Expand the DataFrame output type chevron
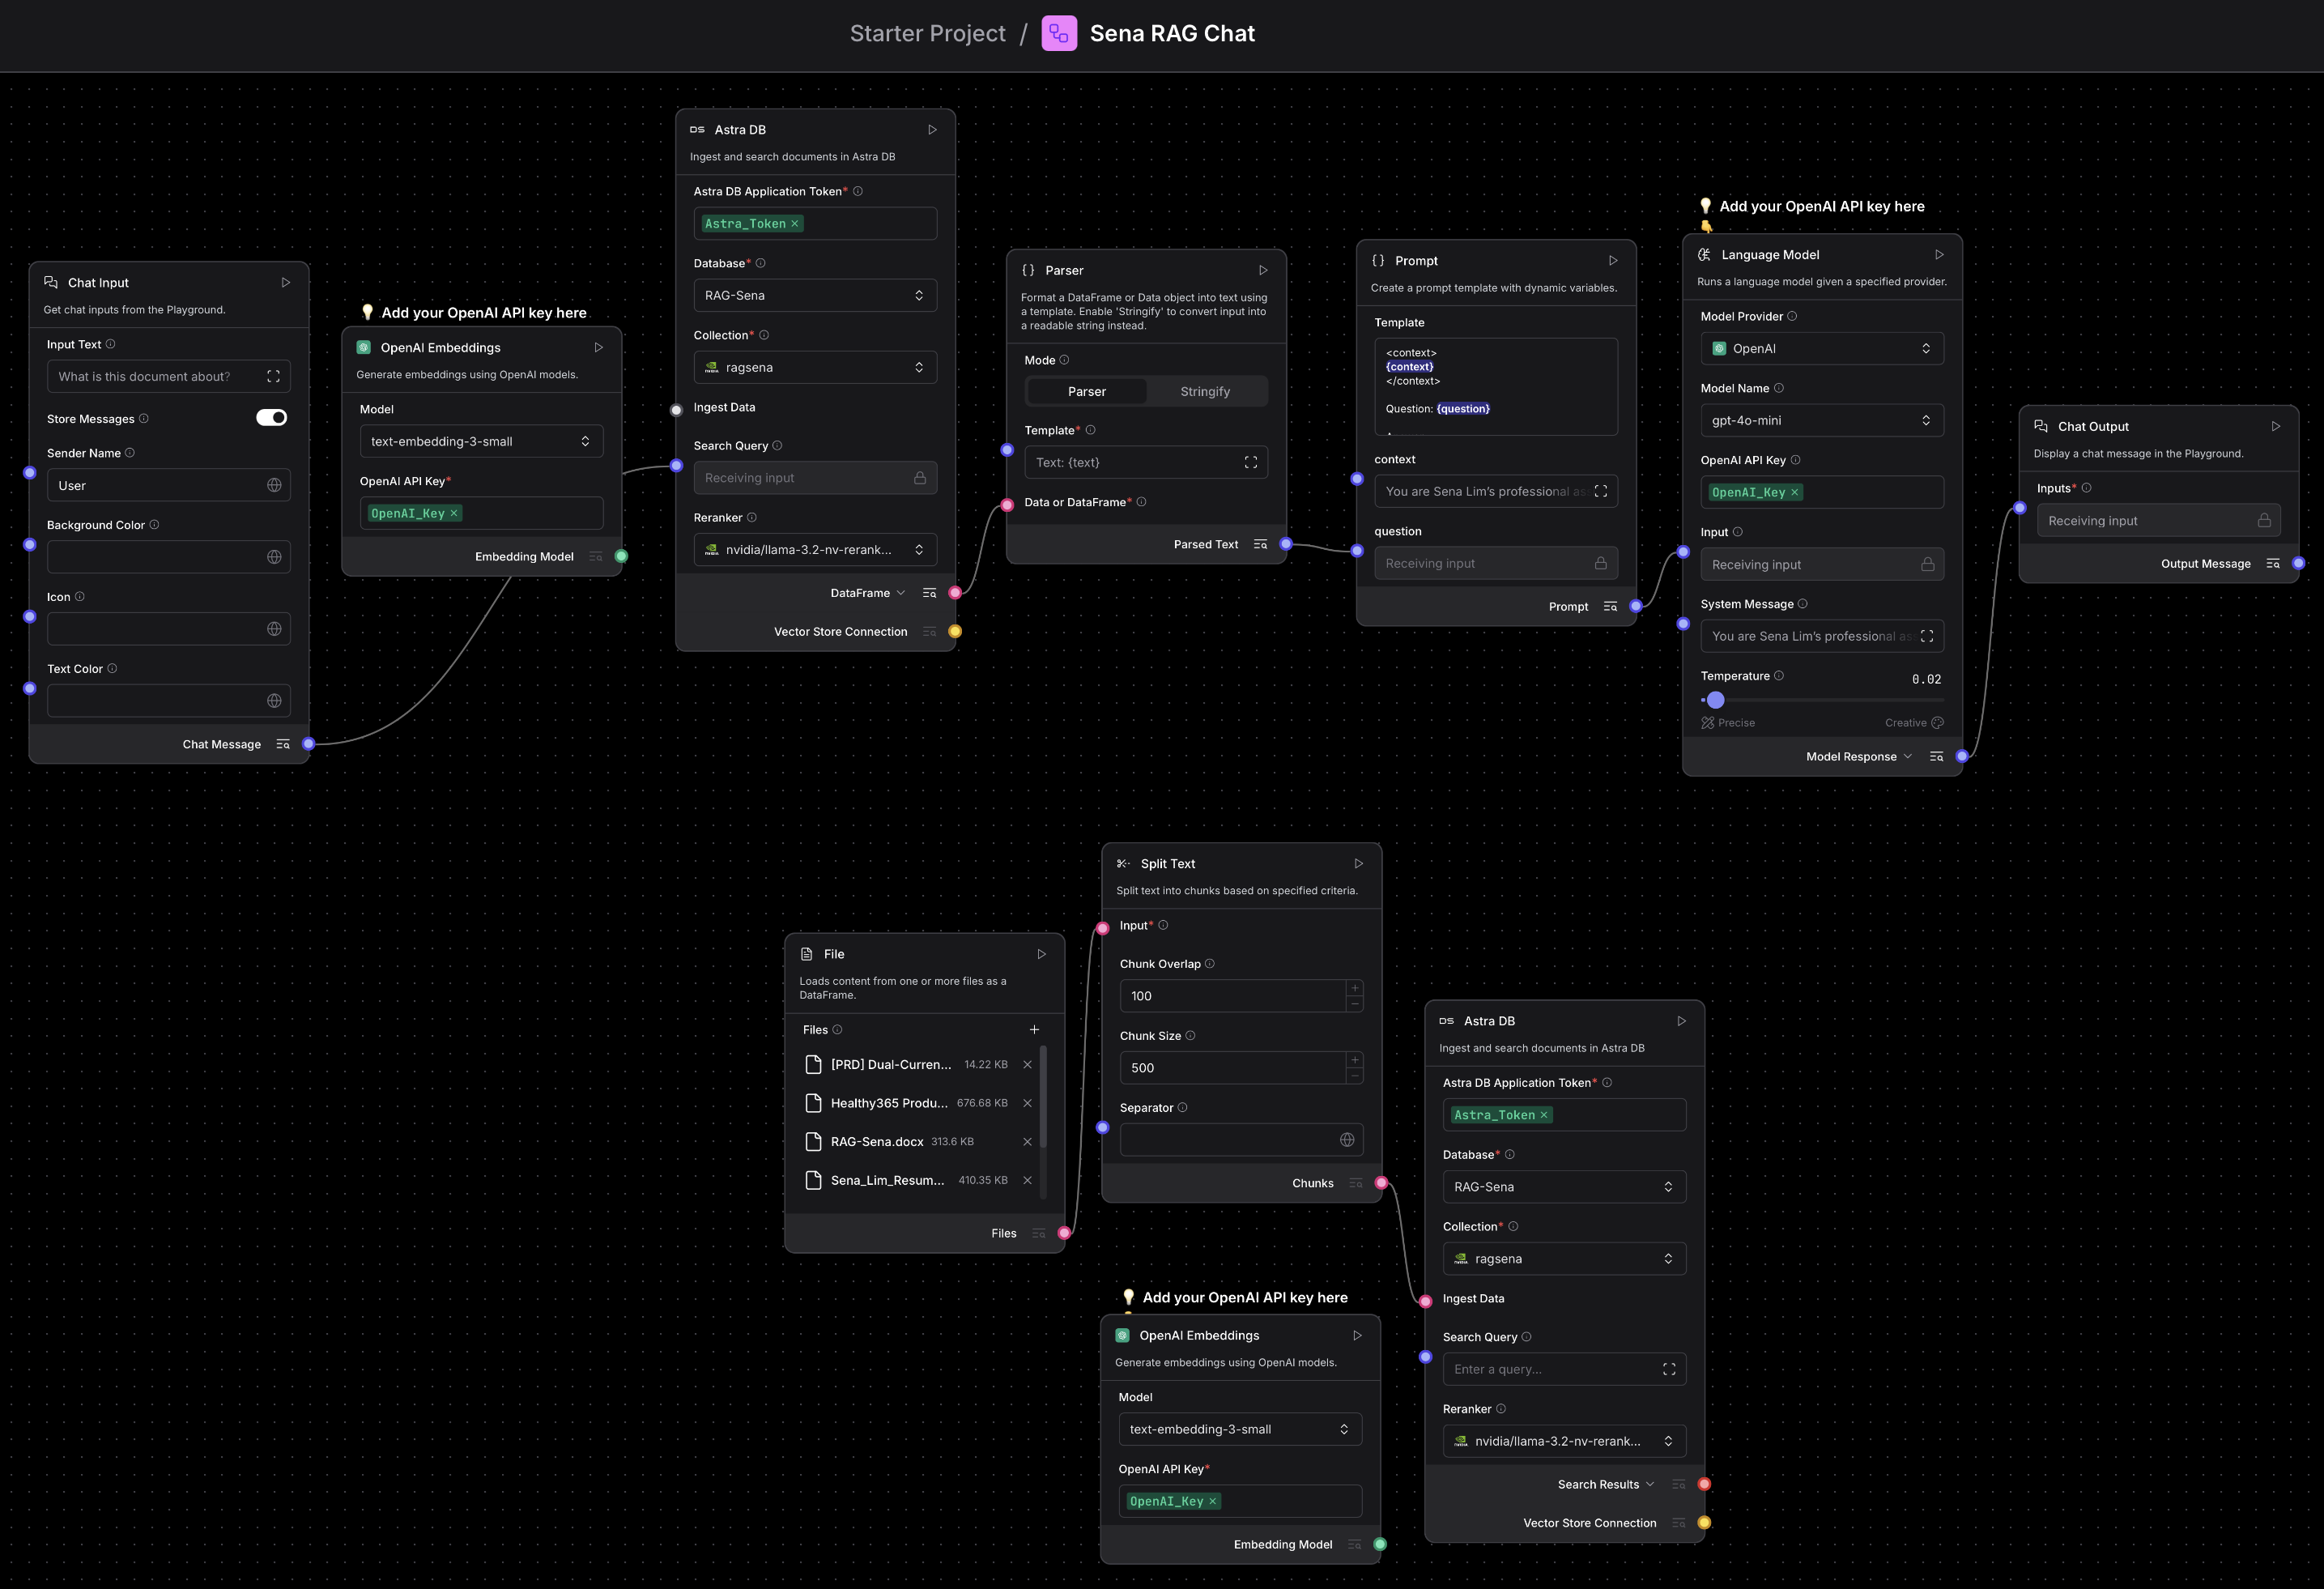2324x1589 pixels. (901, 592)
